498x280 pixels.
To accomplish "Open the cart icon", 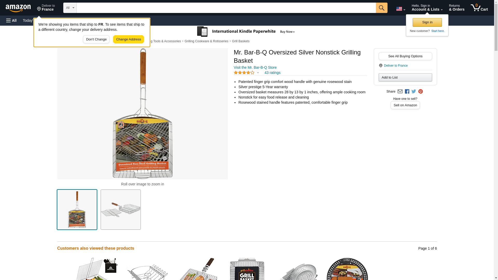I will coord(479,8).
